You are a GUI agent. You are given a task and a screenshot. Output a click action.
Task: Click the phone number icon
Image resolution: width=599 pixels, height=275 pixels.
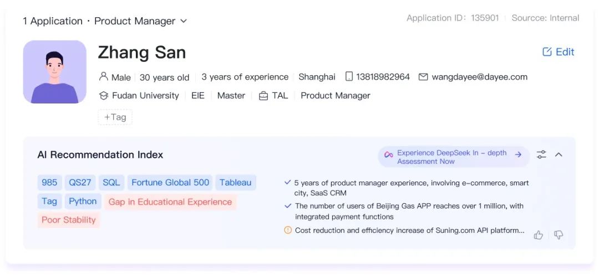click(x=349, y=77)
